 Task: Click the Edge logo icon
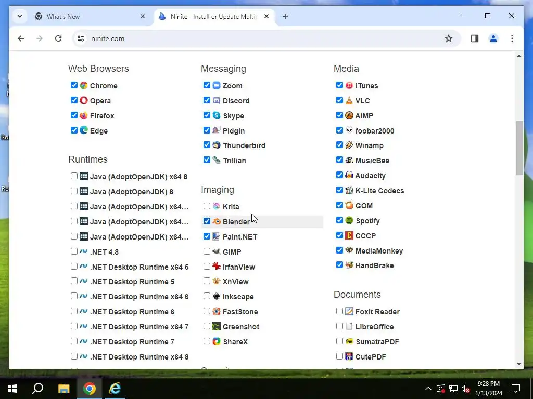coord(84,130)
